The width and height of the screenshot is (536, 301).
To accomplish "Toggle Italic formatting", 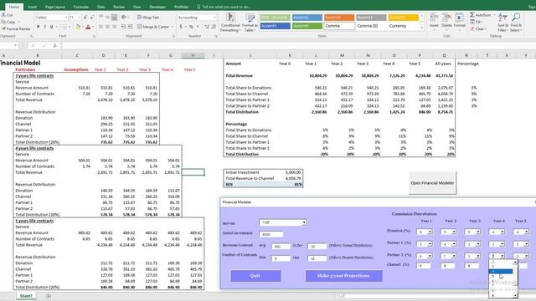I will 44,27.
